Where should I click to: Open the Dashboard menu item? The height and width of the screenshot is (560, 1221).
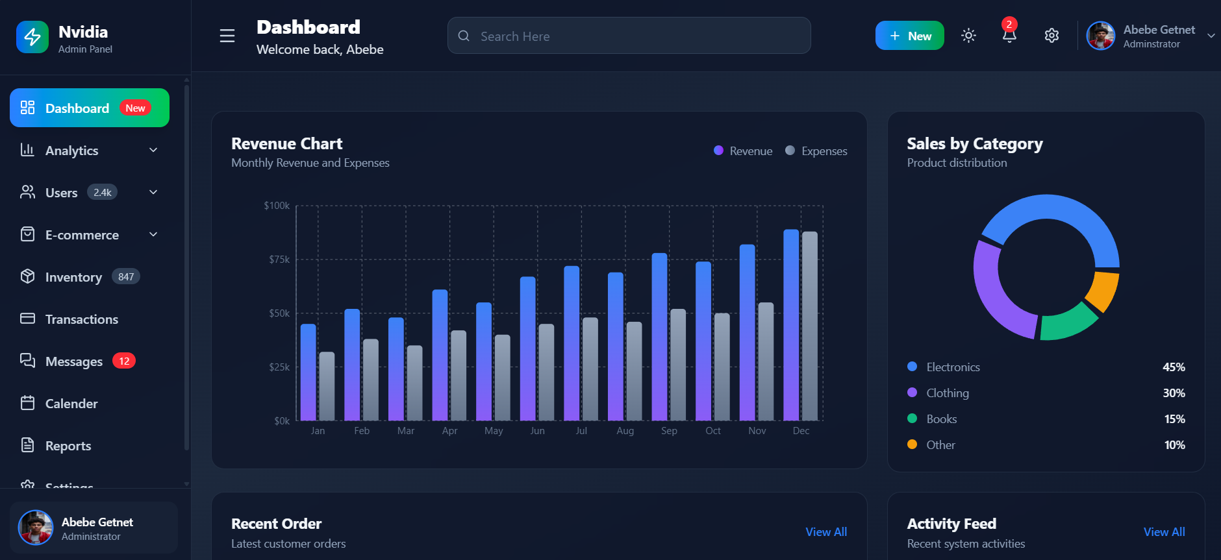click(x=90, y=108)
